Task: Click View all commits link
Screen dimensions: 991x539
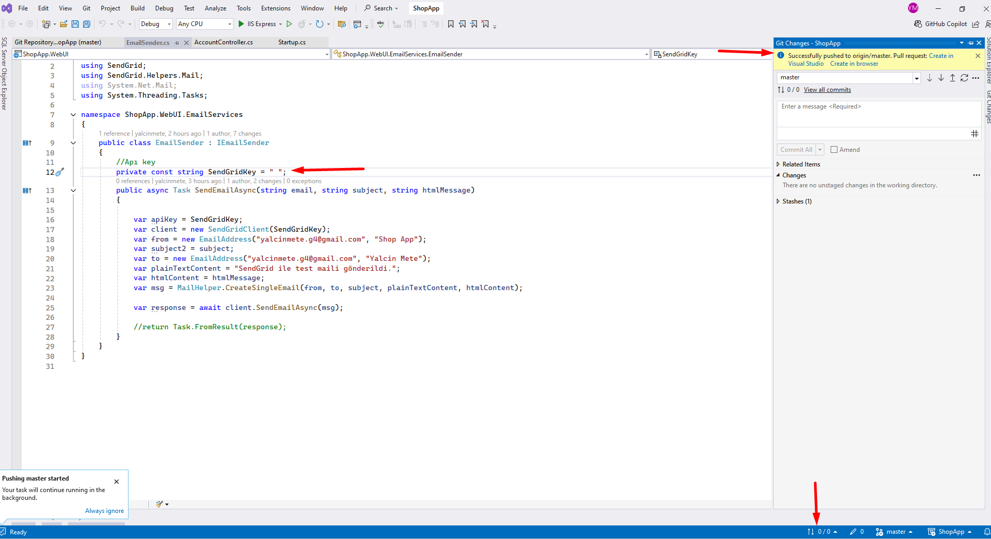Action: click(827, 90)
